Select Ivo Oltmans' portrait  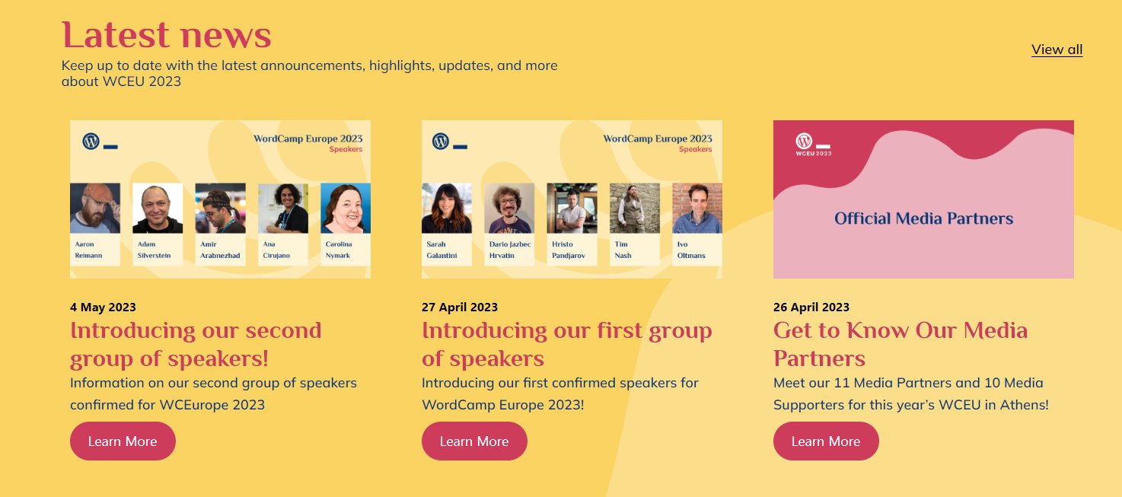tap(697, 208)
